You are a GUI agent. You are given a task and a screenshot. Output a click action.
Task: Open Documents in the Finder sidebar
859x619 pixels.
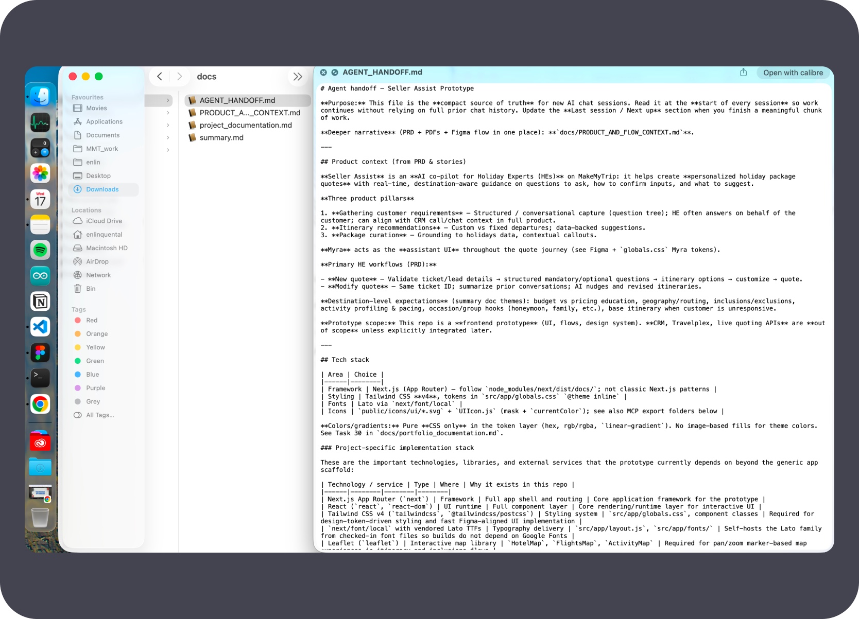tap(103, 135)
